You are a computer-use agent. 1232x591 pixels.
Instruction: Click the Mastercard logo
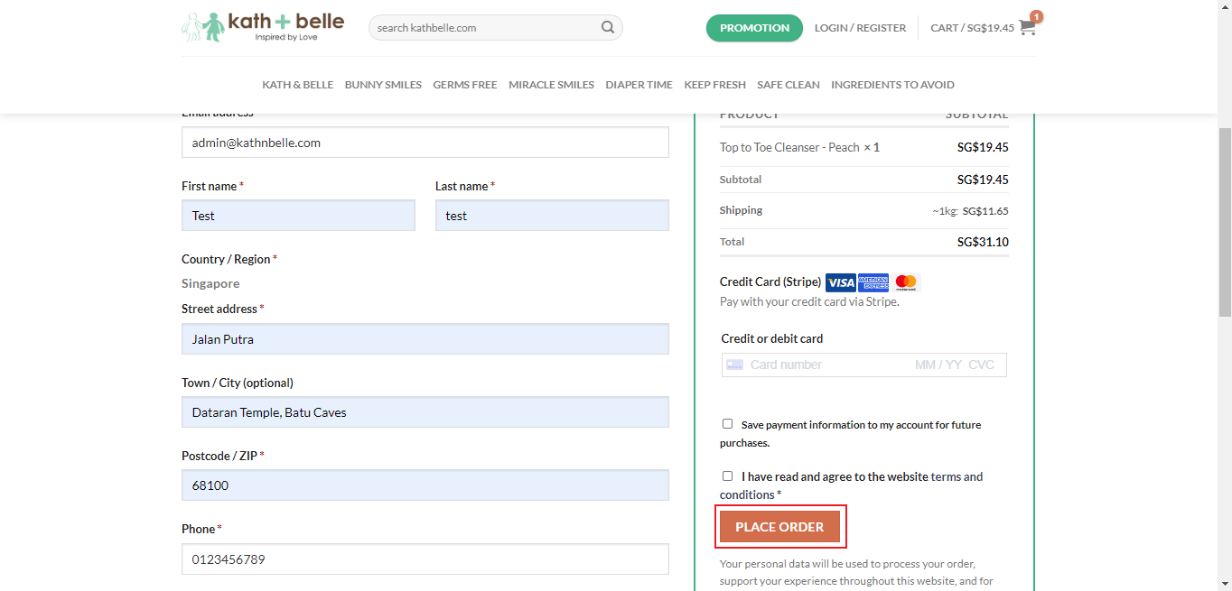tap(906, 282)
